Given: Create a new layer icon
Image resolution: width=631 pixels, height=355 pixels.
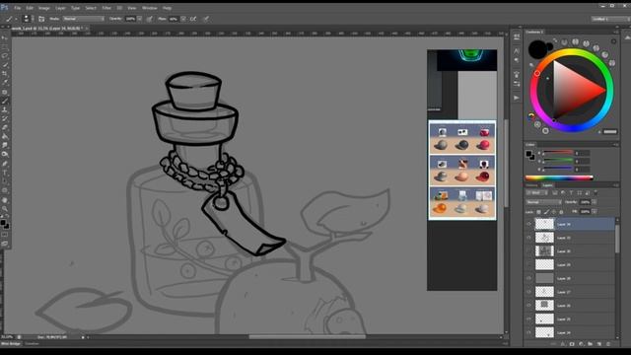Looking at the screenshot, I should pyautogui.click(x=599, y=344).
